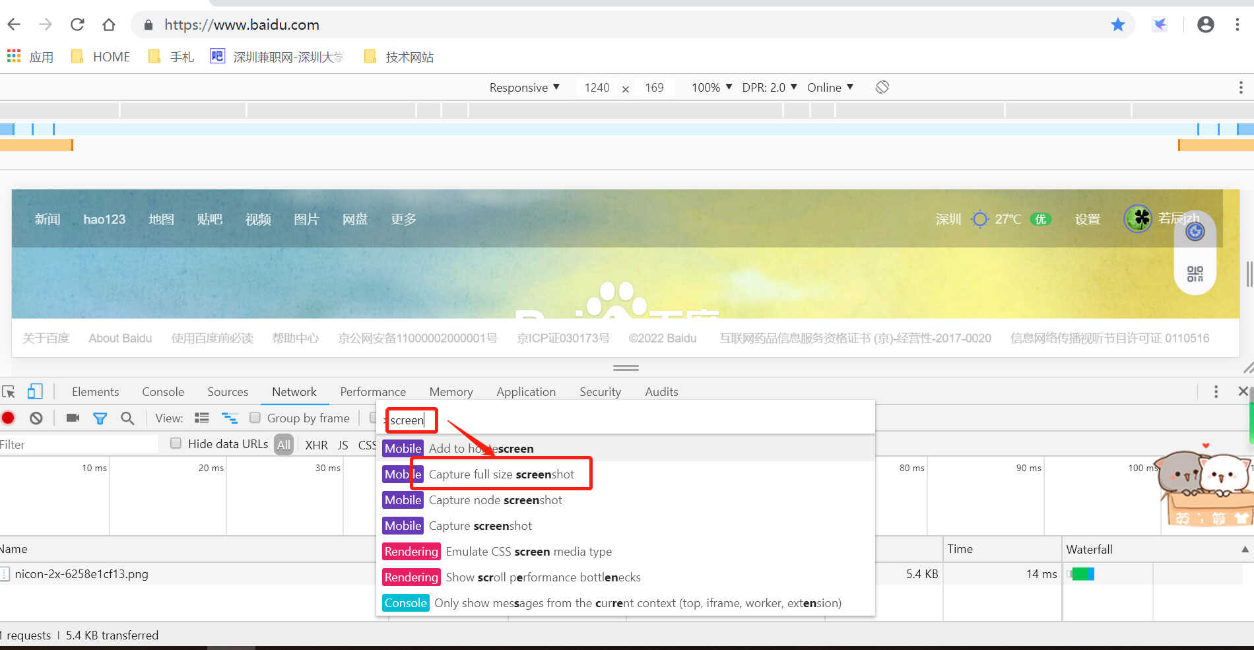Open Chrome's three-dot menu

click(1237, 24)
